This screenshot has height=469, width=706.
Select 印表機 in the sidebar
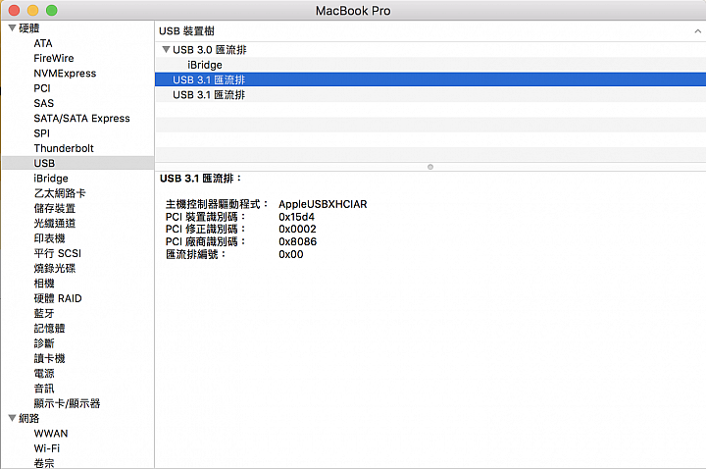[49, 238]
